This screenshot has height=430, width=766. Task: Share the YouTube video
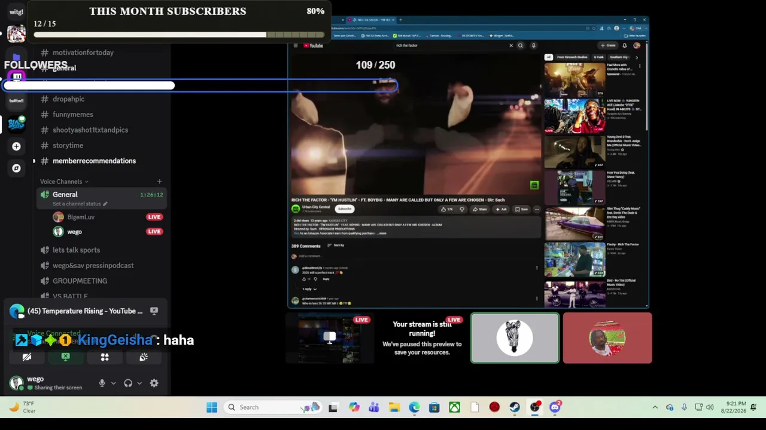(479, 210)
